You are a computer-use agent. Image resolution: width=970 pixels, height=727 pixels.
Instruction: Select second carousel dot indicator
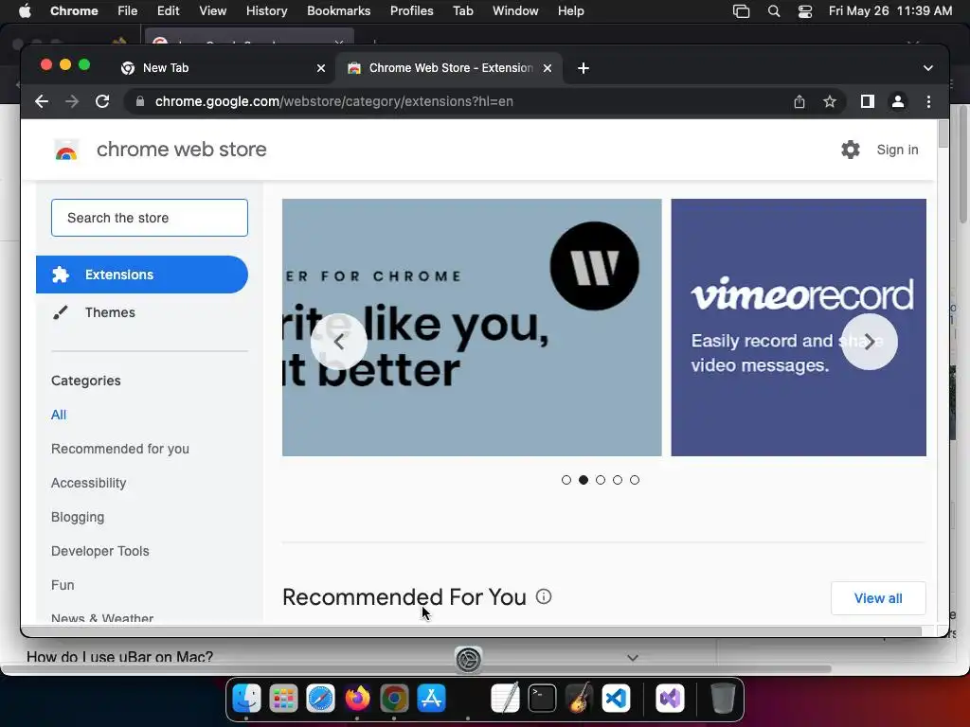coord(584,480)
